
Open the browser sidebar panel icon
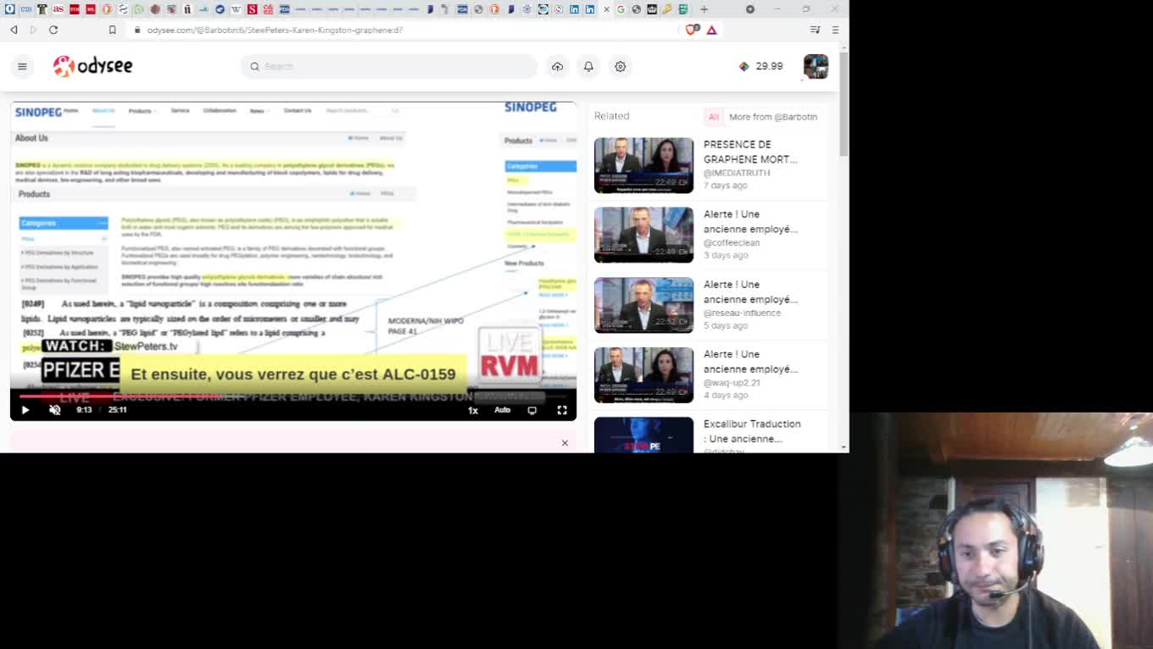815,30
